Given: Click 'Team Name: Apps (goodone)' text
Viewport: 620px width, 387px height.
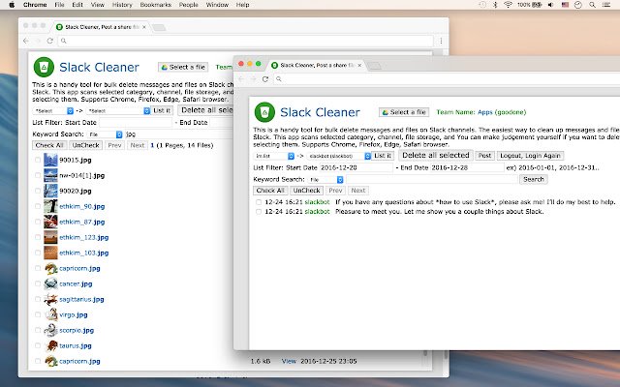Looking at the screenshot, I should click(481, 112).
